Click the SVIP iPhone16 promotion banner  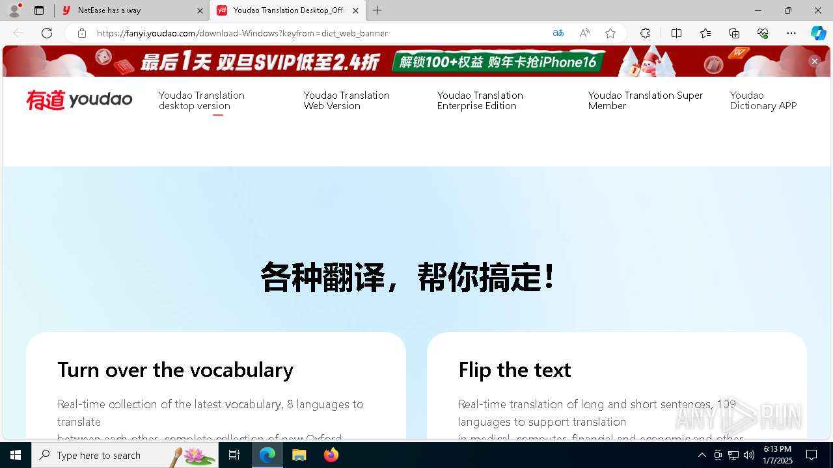[x=416, y=61]
